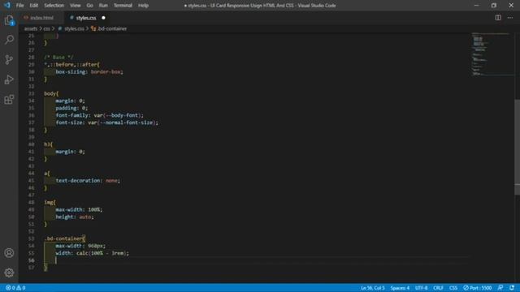Image resolution: width=520 pixels, height=292 pixels.
Task: Click 'font-size: var(--normal-font-size);' line
Action: click(x=106, y=122)
